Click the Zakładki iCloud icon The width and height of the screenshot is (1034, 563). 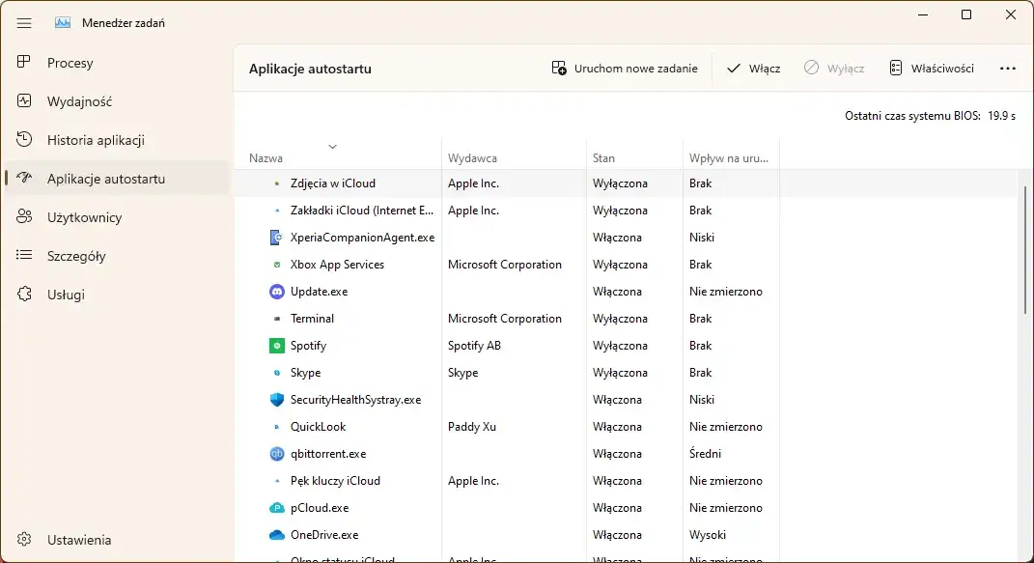point(277,211)
